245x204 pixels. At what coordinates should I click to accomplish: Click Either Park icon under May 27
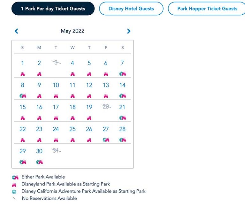(106, 140)
